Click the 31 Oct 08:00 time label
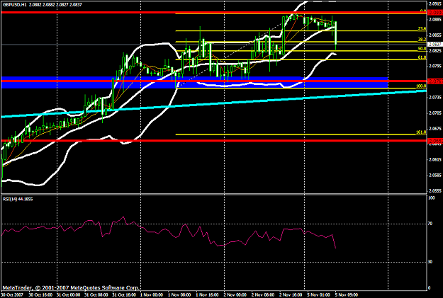This screenshot has height=298, width=443. pos(96,295)
